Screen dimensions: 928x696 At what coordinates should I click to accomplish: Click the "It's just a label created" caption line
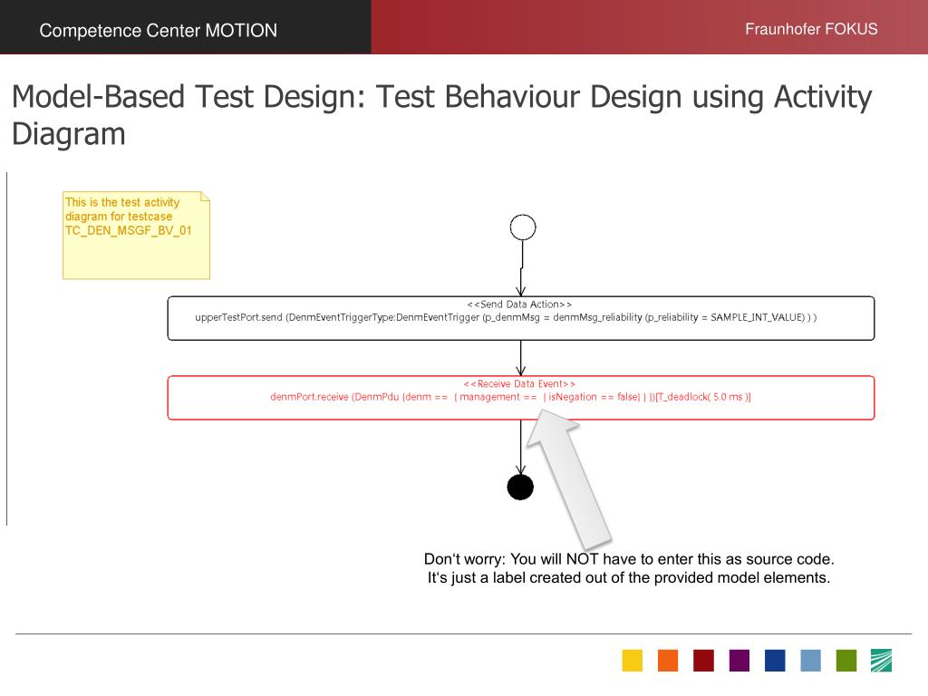coord(629,577)
